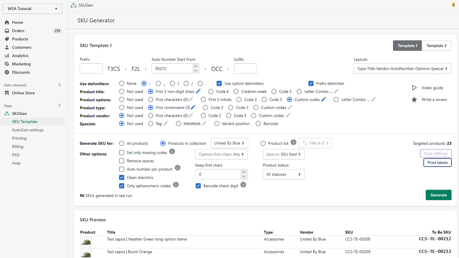Click the green Generate button
This screenshot has height=258, width=459.
point(438,195)
